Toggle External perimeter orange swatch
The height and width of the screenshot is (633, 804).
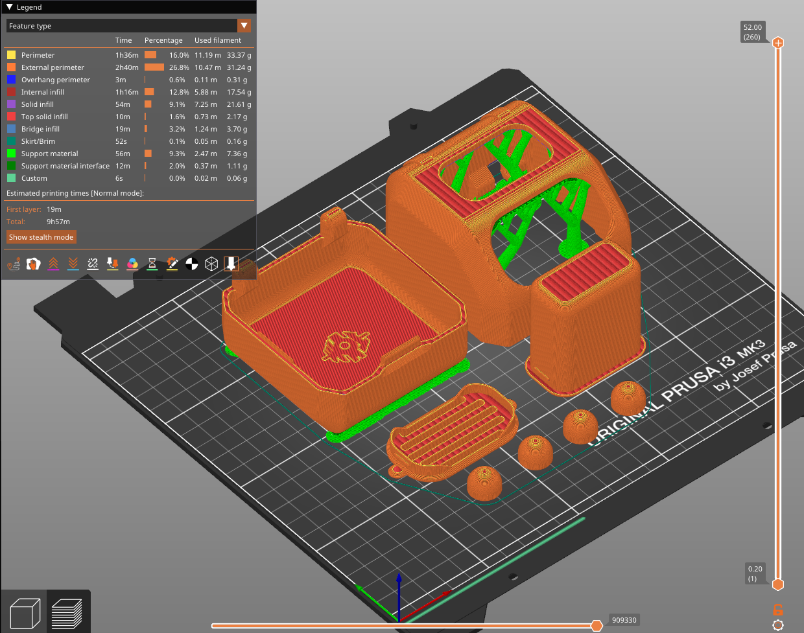tap(11, 67)
